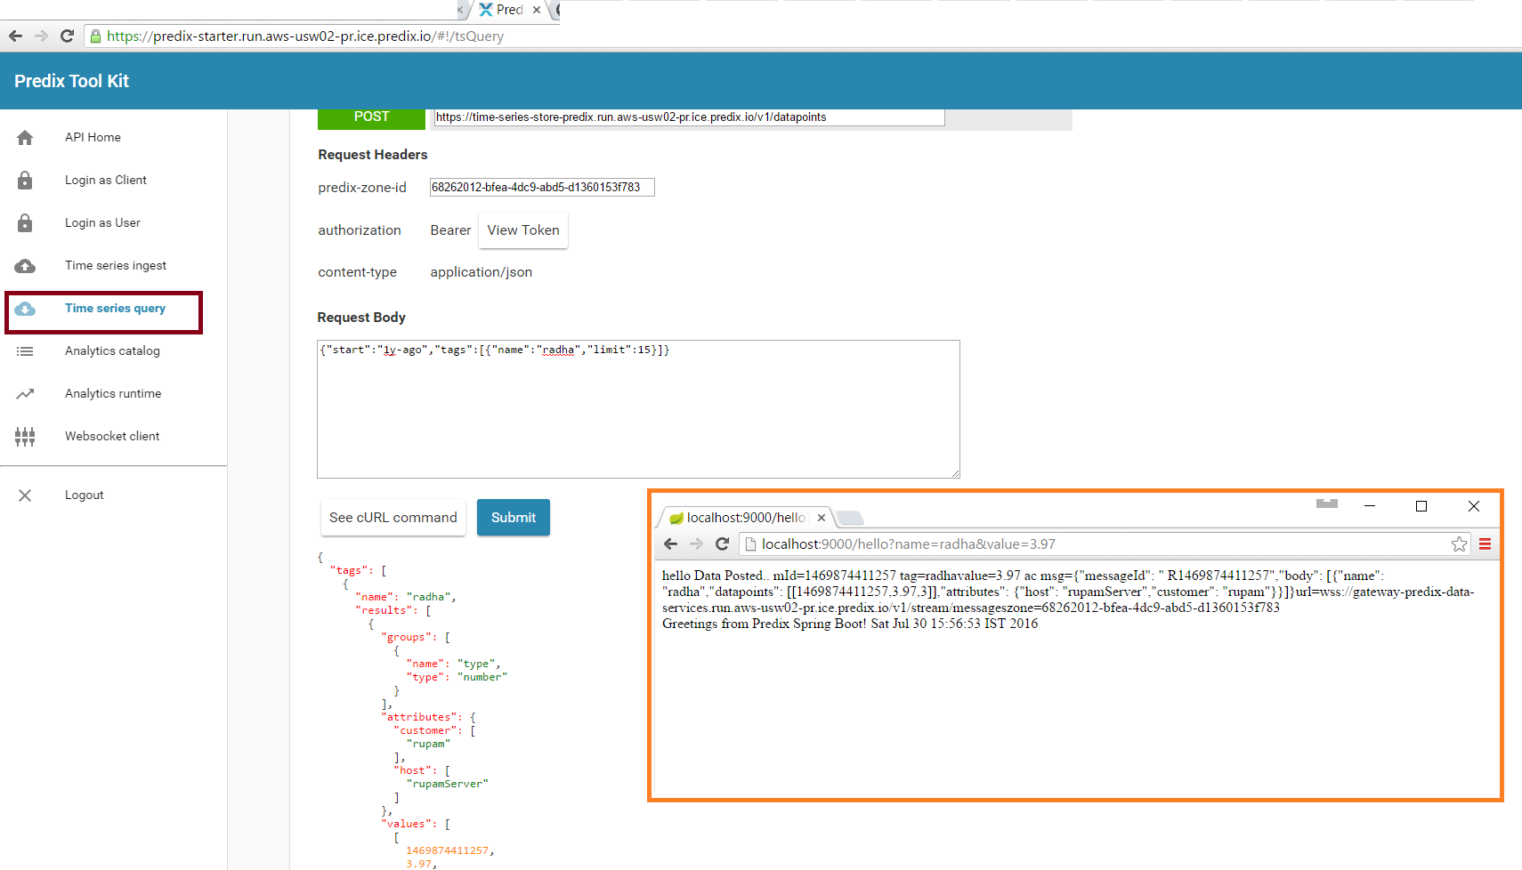This screenshot has width=1522, height=870.
Task: Click the Login as User lock icon
Action: [25, 223]
